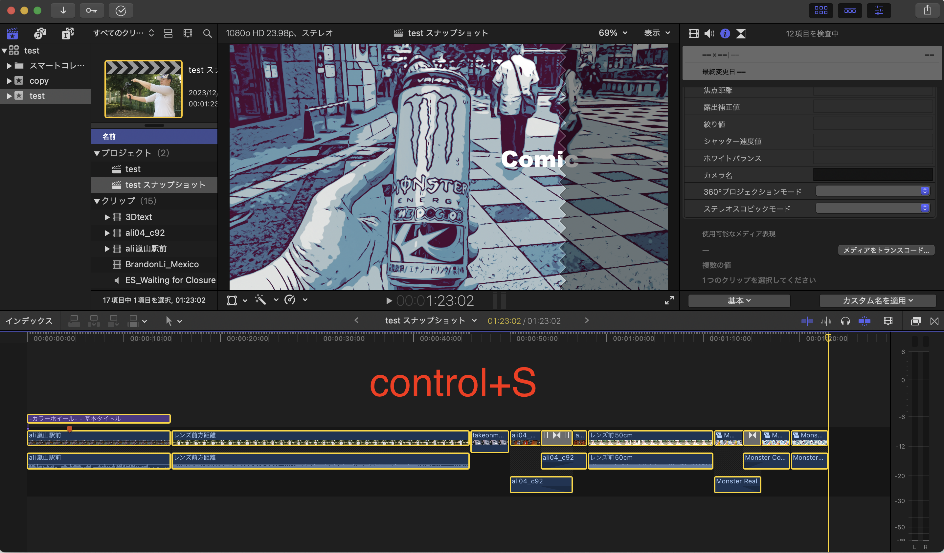Click the timeline ruler at 00:00:30:00
Screen dimensions: 944x553
pos(317,339)
